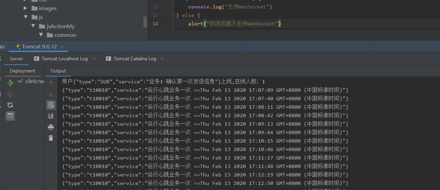Click the green checkmark deployment status icon
The width and height of the screenshot is (440, 190).
tap(21, 81)
